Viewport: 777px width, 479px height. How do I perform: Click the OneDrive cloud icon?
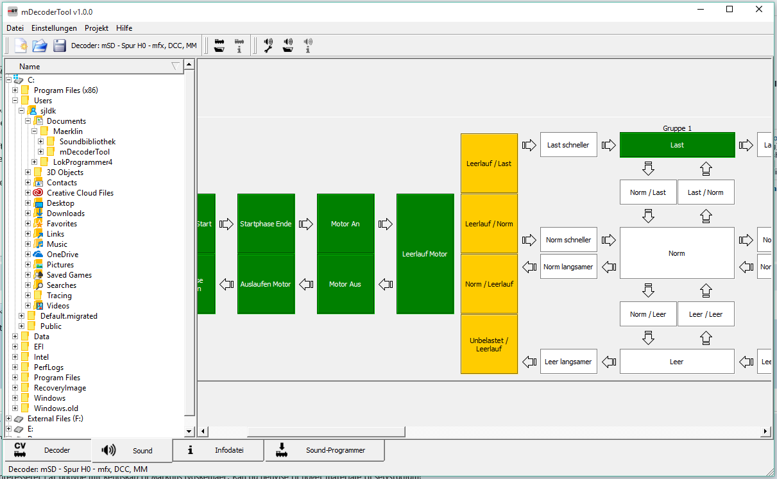pyautogui.click(x=38, y=255)
